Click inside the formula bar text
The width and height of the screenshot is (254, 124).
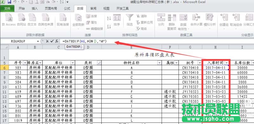[84, 41]
